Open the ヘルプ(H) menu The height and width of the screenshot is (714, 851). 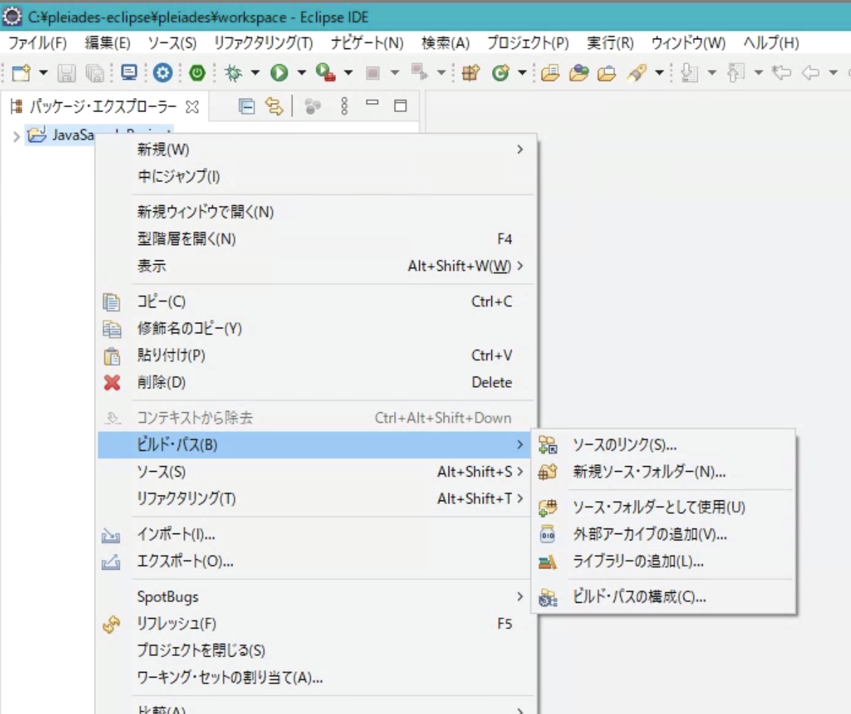(771, 43)
